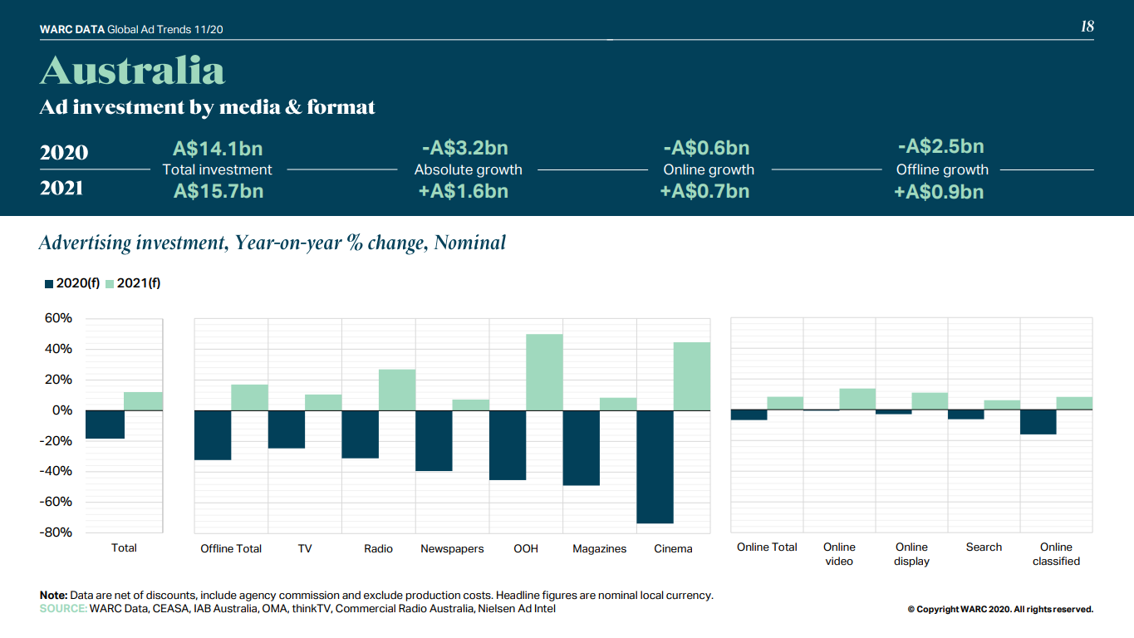Click the Online growth label

point(709,169)
